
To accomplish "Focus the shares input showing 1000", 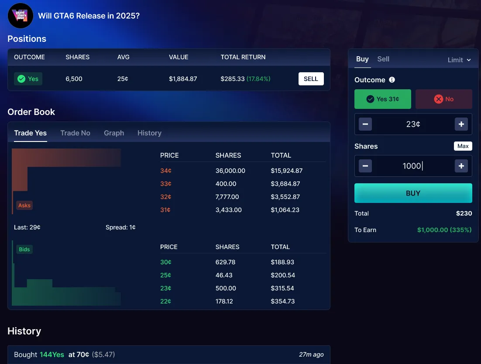I will pyautogui.click(x=413, y=166).
